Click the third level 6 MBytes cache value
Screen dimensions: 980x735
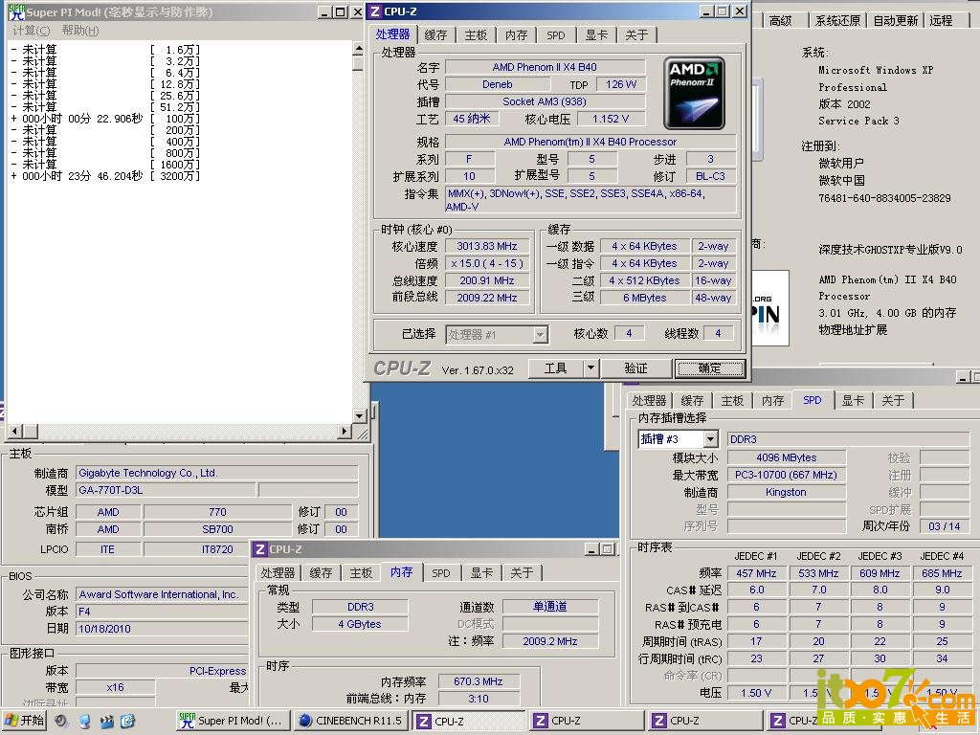[644, 299]
